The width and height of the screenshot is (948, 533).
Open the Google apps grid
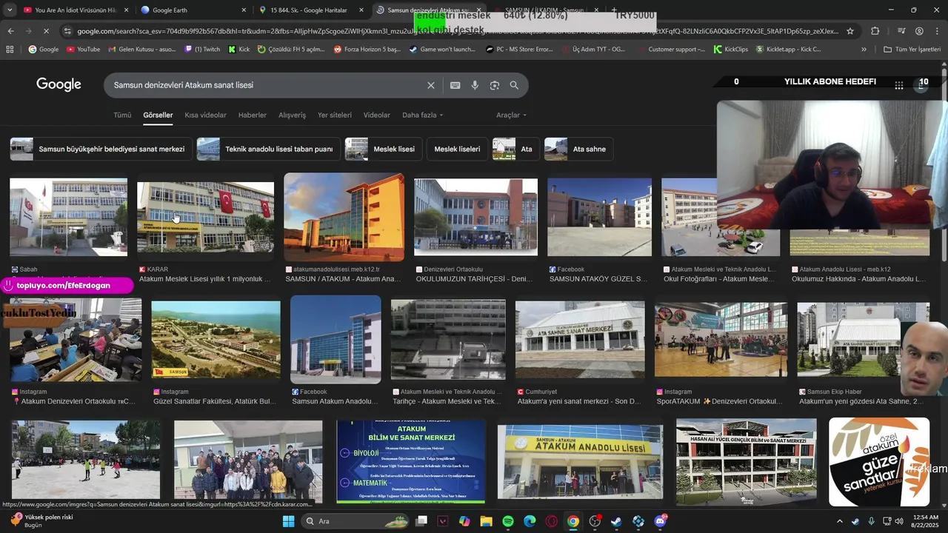pos(898,85)
